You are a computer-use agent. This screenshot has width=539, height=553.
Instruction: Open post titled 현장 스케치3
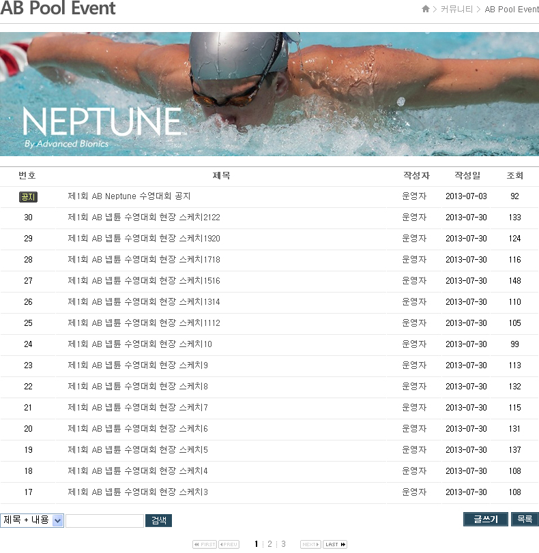138,492
